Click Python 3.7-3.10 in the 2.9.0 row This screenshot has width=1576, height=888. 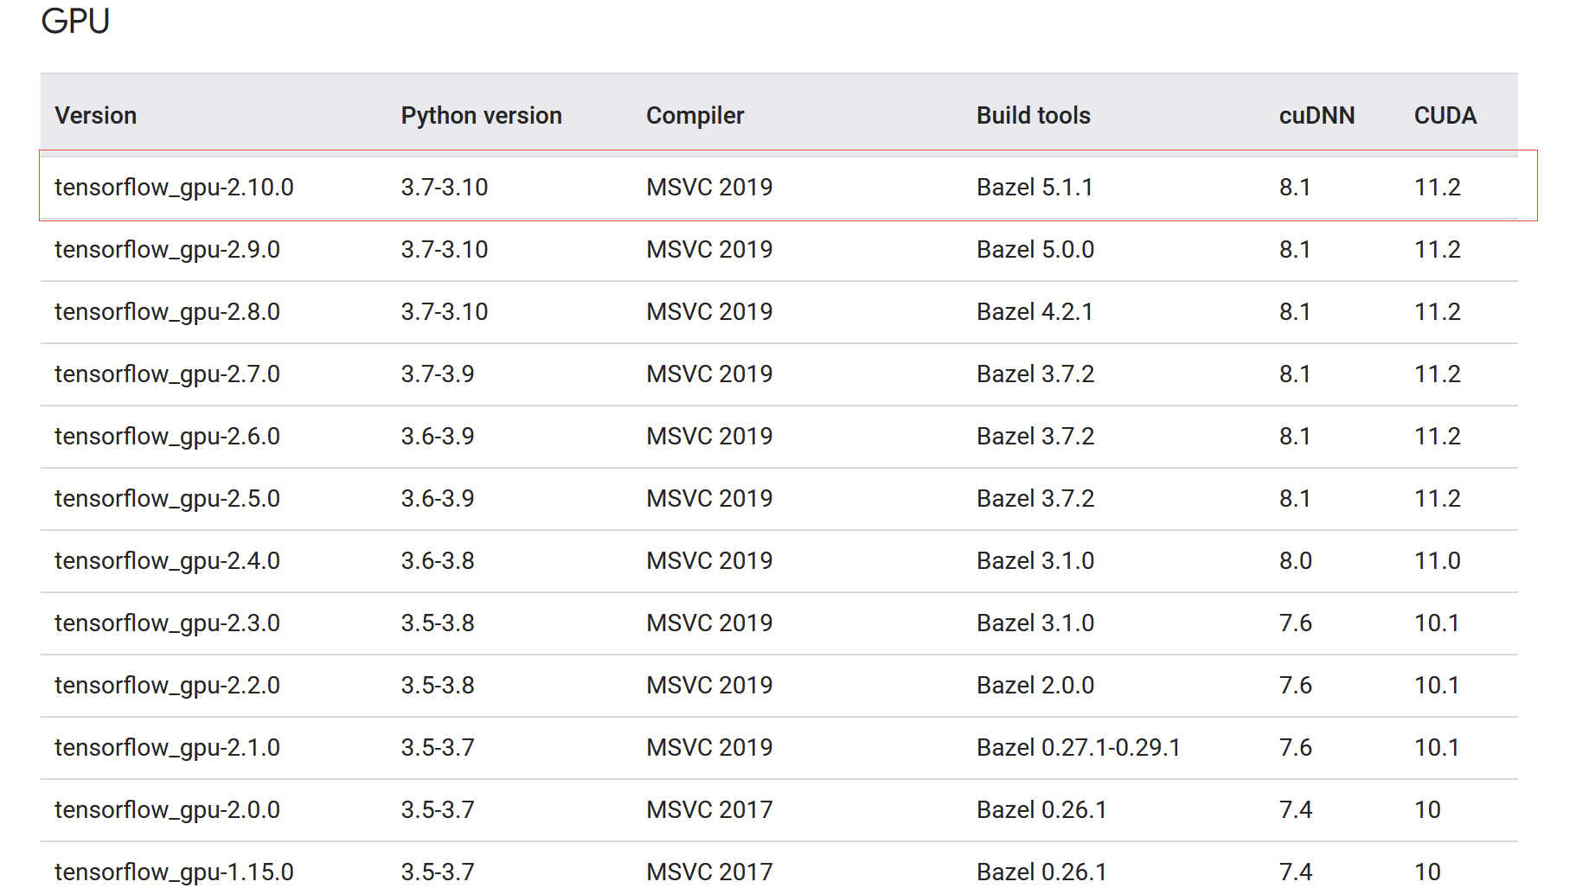[444, 249]
